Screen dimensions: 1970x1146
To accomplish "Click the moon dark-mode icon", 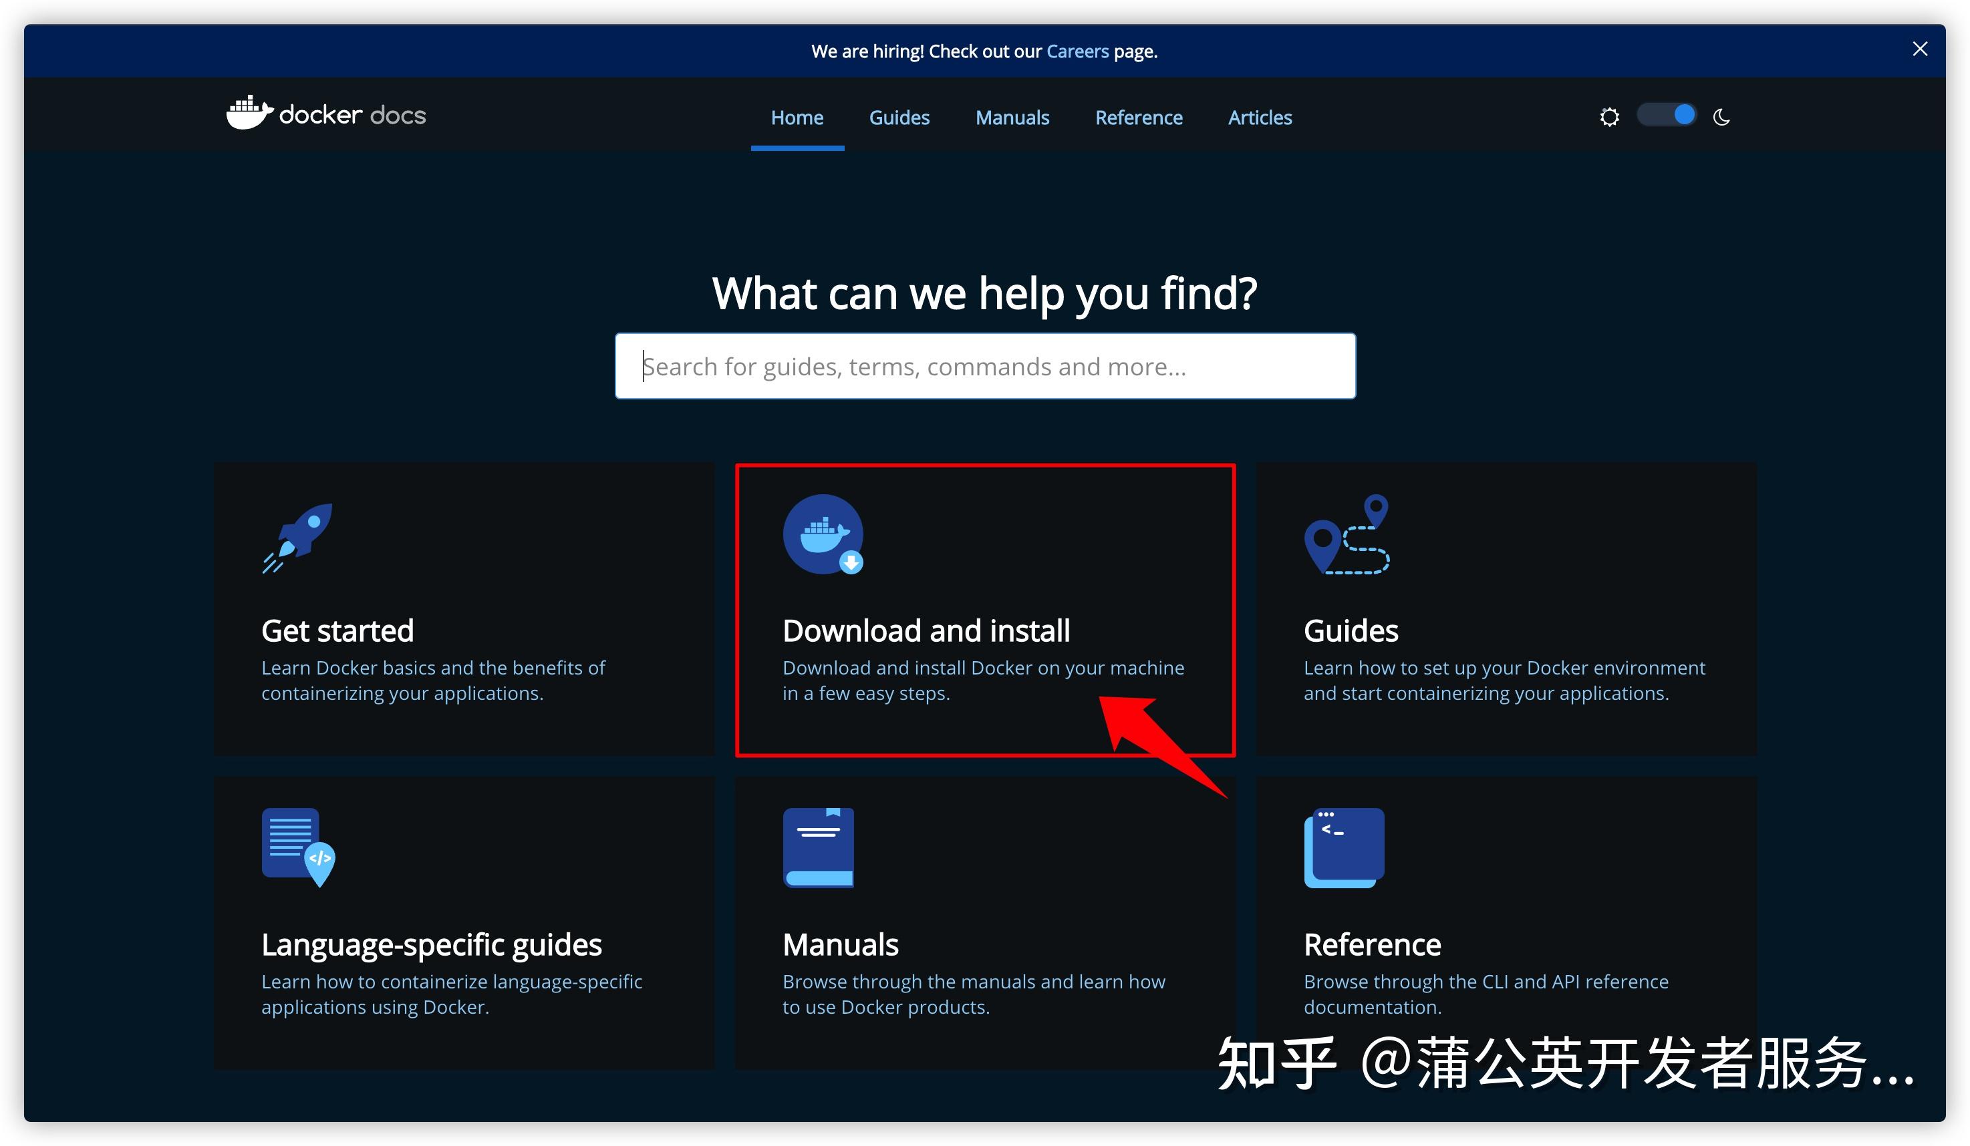I will (x=1721, y=117).
